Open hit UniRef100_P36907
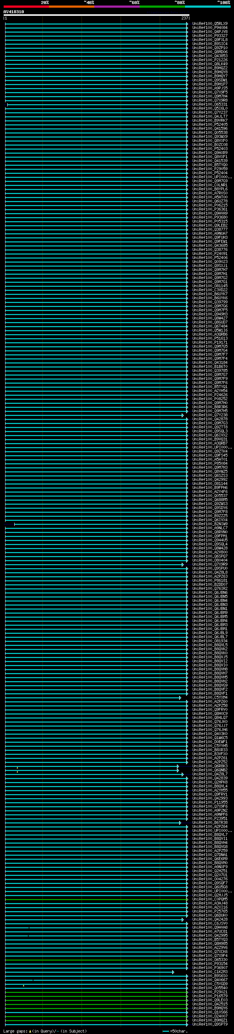 [210, 968]
